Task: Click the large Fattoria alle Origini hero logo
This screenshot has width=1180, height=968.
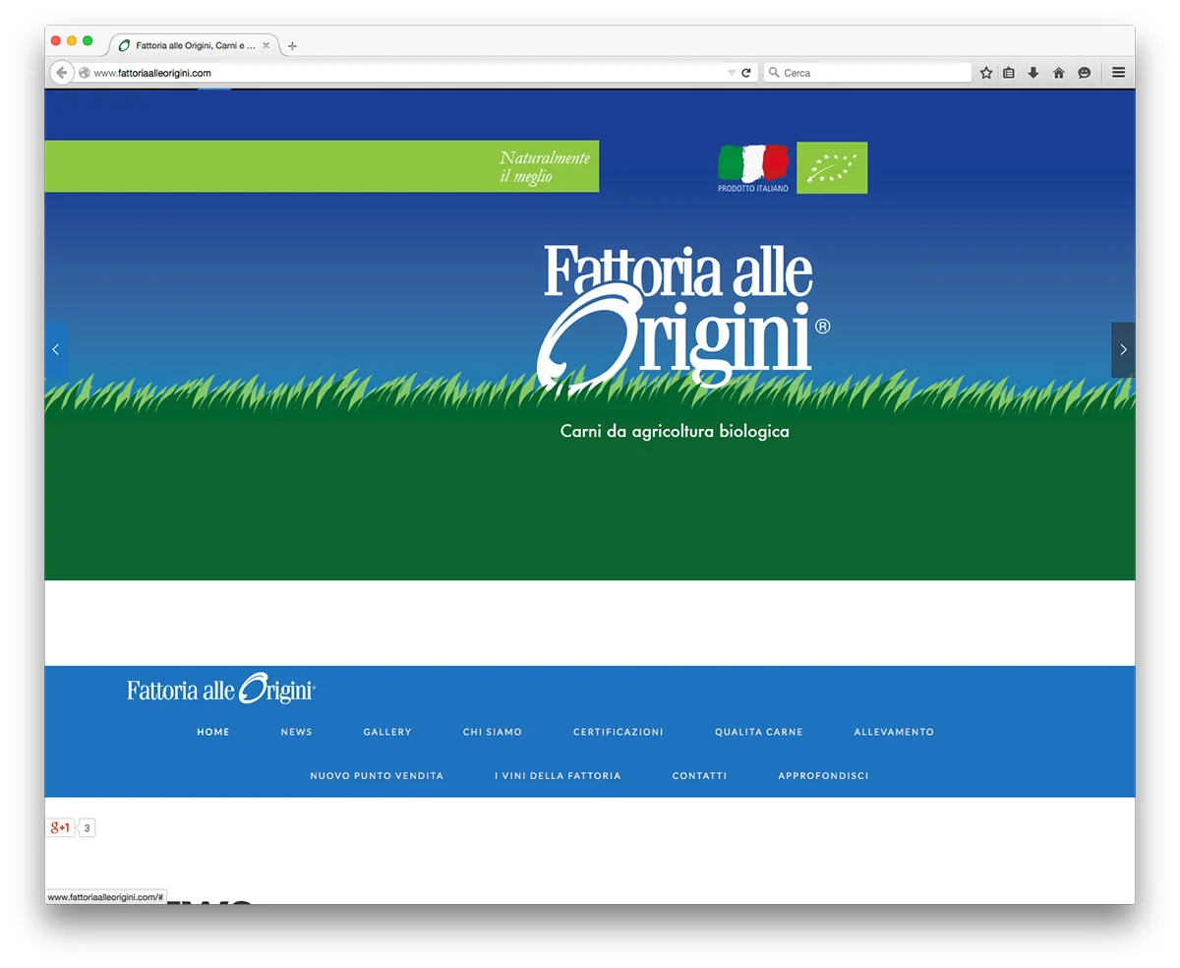Action: click(683, 319)
